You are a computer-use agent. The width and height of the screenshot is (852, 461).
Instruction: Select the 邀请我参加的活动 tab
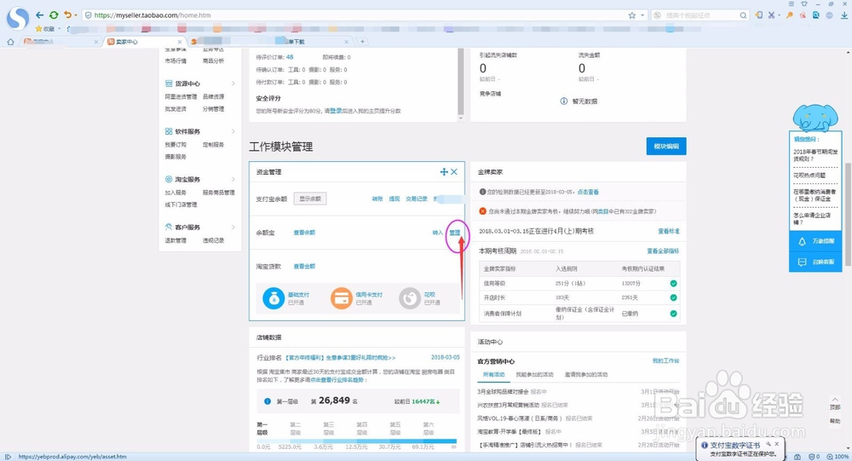pos(586,375)
